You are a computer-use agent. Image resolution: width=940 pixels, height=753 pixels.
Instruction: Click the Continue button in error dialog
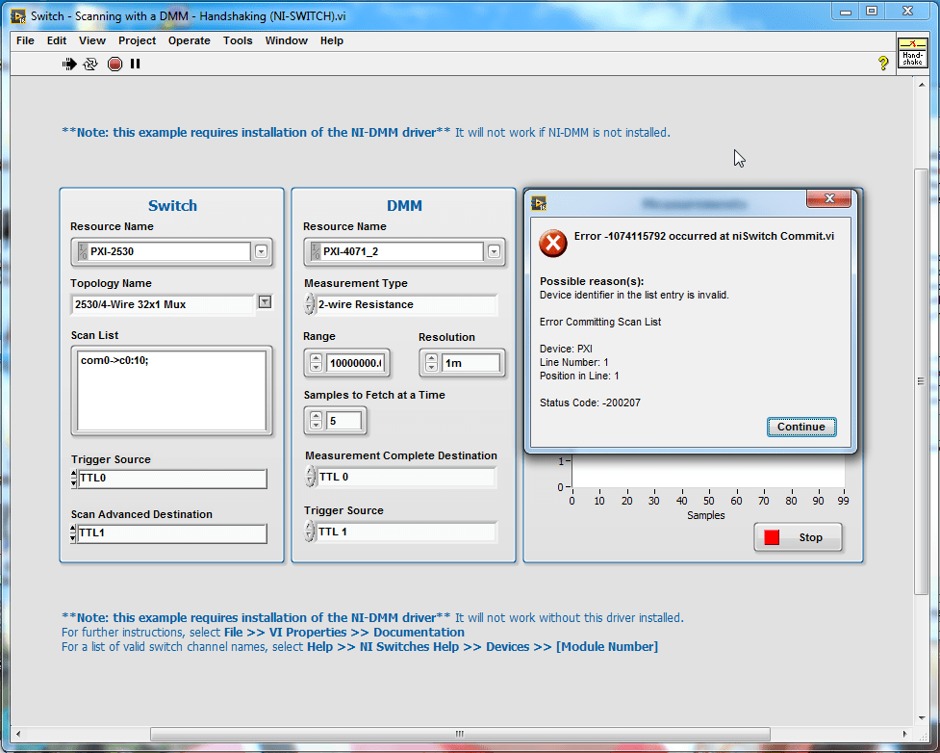[x=801, y=427]
